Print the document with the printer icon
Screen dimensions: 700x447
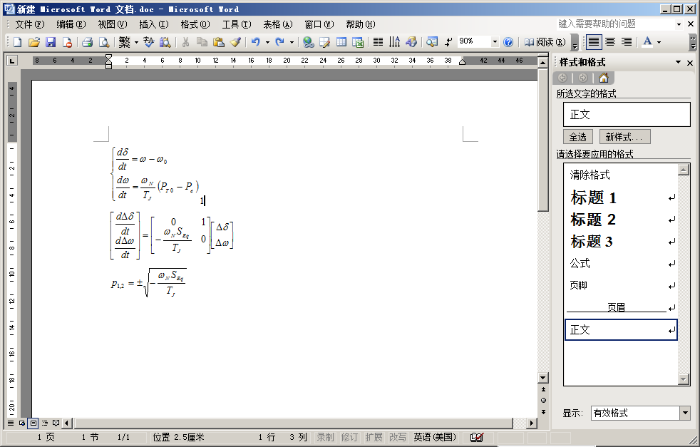tap(88, 42)
